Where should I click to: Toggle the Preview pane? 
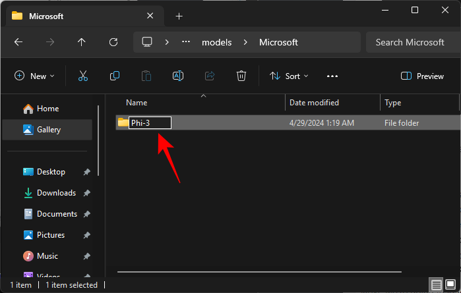422,76
